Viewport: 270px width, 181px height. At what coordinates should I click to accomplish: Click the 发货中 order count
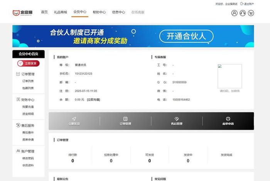point(188,161)
